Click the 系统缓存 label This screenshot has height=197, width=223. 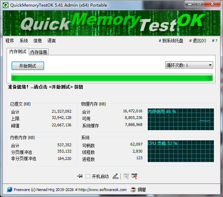pos(90,126)
